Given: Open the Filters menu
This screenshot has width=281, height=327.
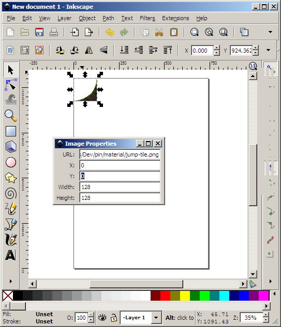Looking at the screenshot, I should coord(147,19).
